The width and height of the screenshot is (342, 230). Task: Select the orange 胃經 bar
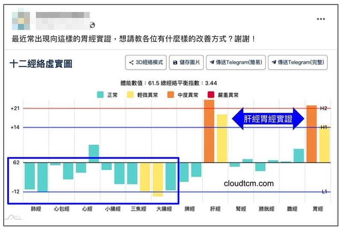(x=312, y=134)
